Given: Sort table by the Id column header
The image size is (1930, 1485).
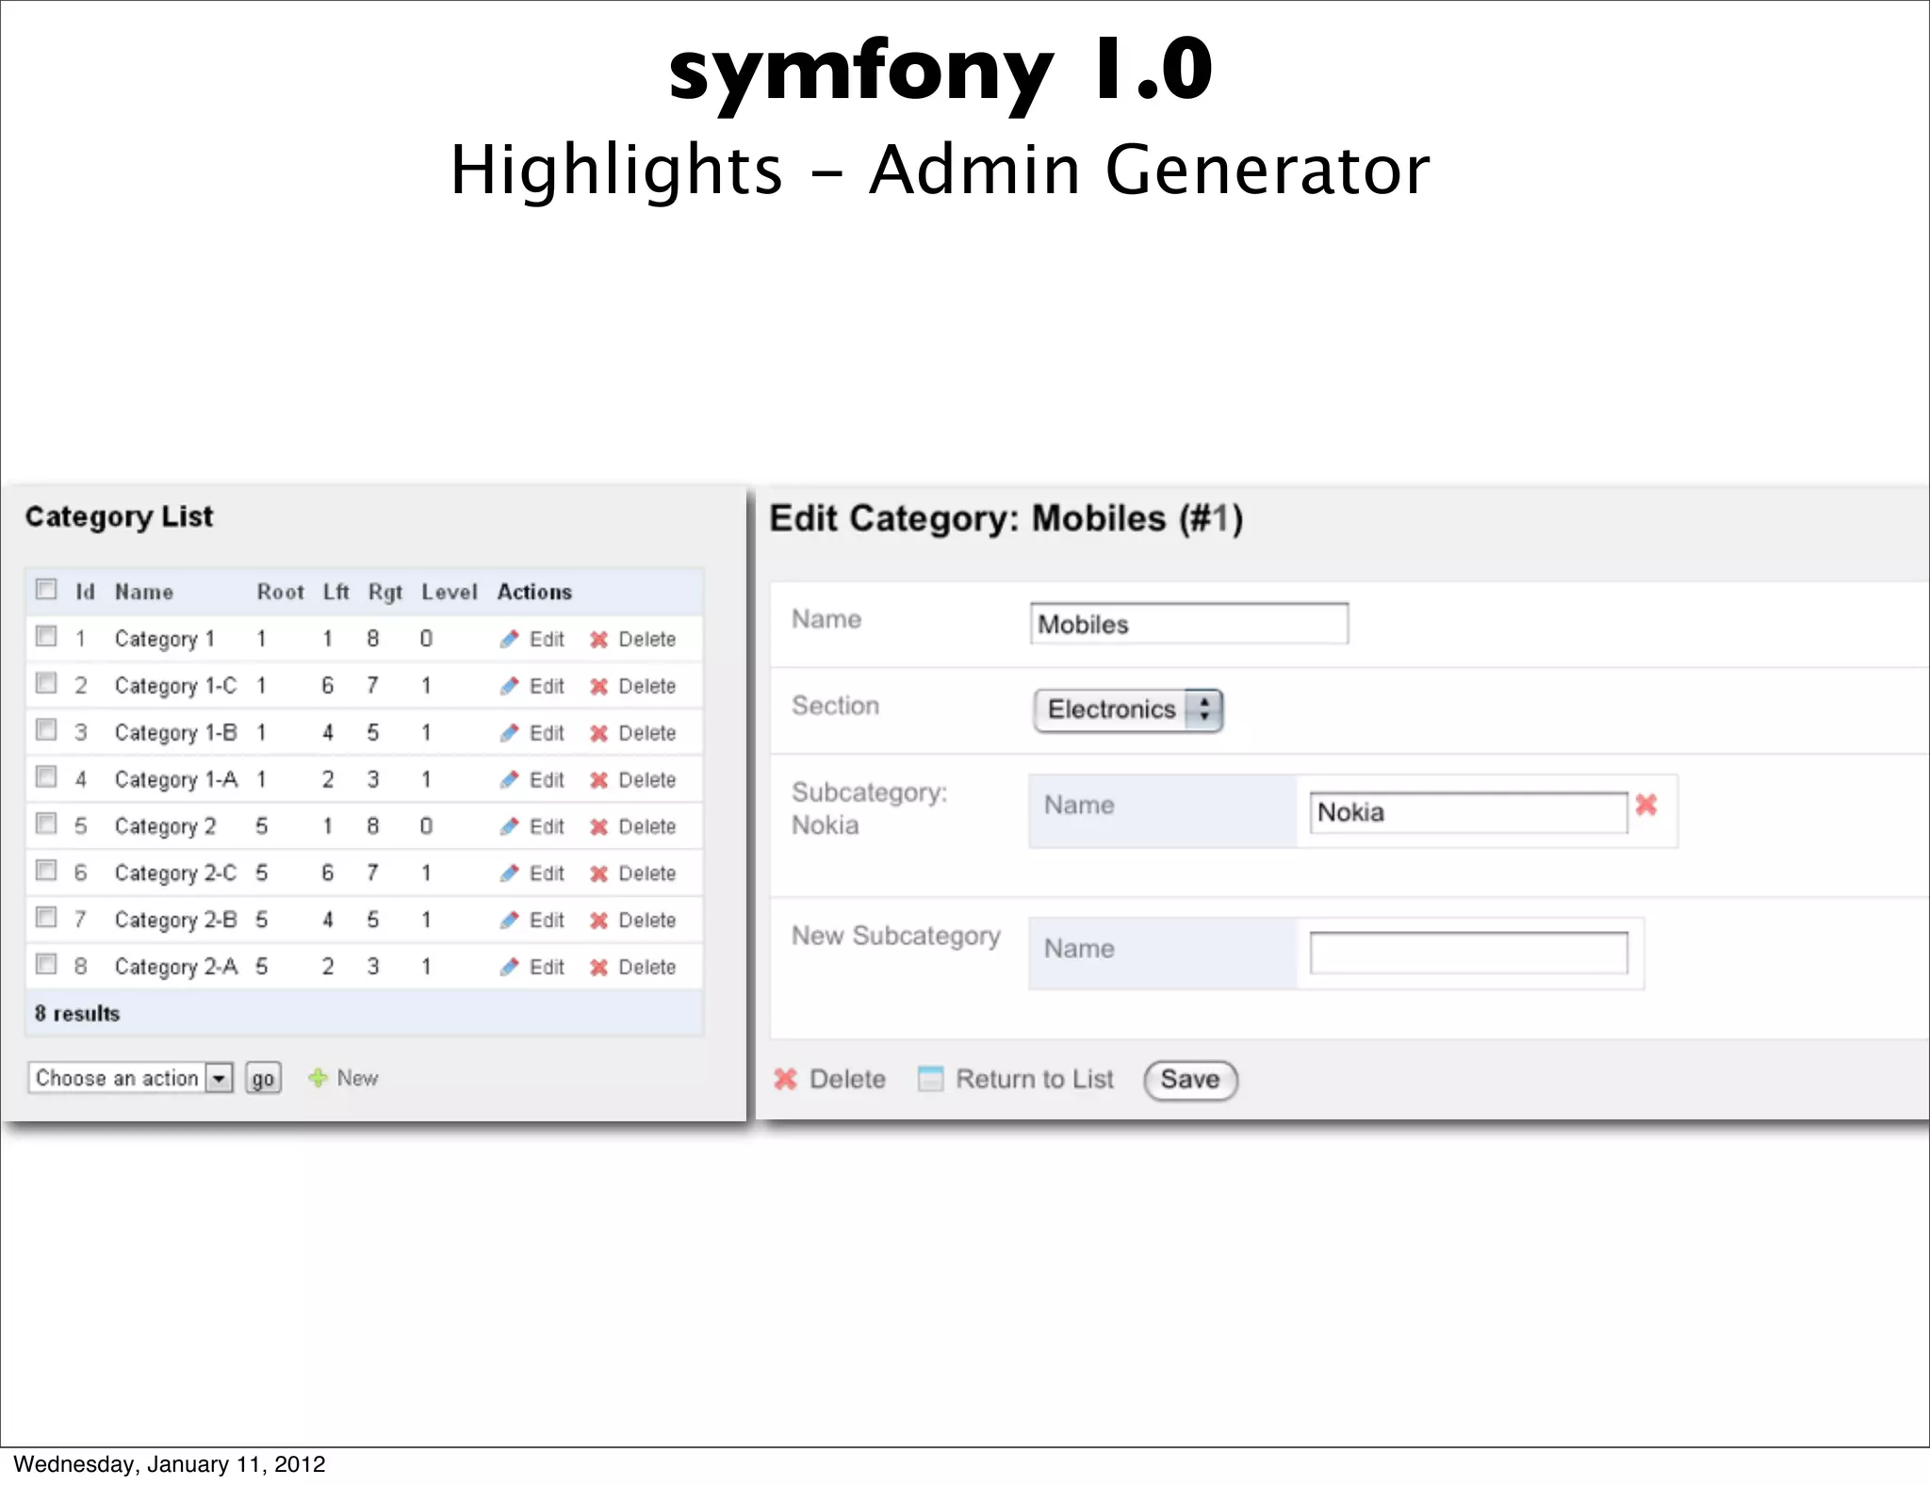Looking at the screenshot, I should [85, 592].
